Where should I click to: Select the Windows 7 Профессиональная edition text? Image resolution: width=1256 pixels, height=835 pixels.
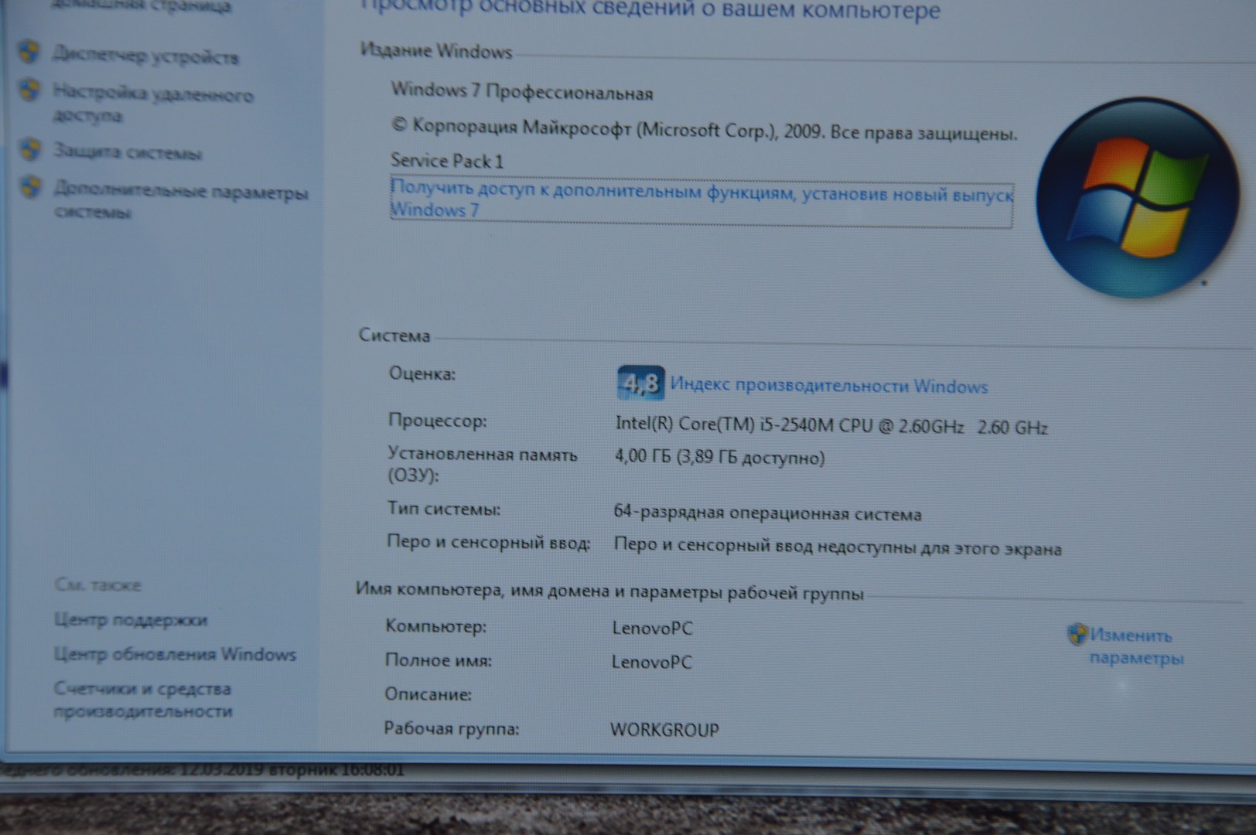click(522, 91)
